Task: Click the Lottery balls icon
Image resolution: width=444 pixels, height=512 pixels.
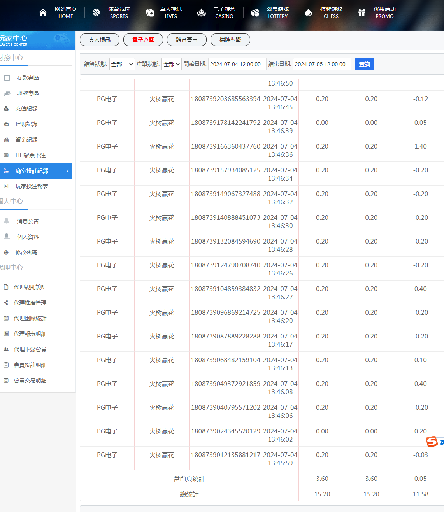Action: tap(255, 12)
